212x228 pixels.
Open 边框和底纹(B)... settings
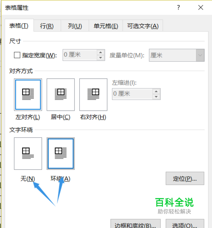click(x=136, y=224)
